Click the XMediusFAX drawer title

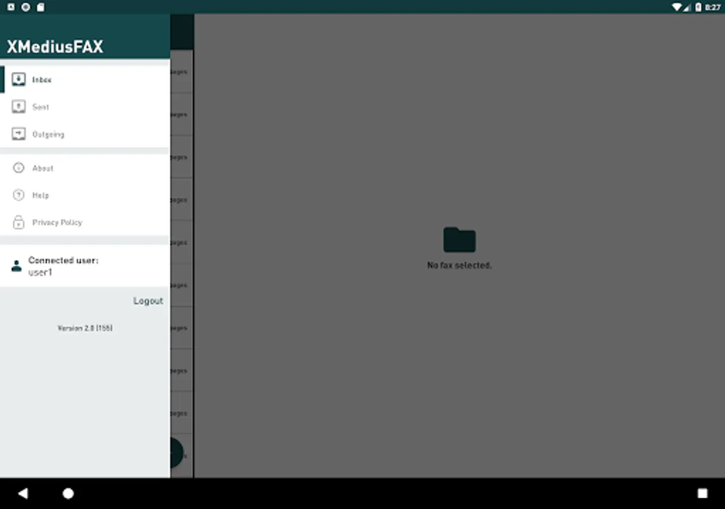(55, 47)
